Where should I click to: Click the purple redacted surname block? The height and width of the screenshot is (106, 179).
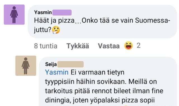(x=62, y=12)
